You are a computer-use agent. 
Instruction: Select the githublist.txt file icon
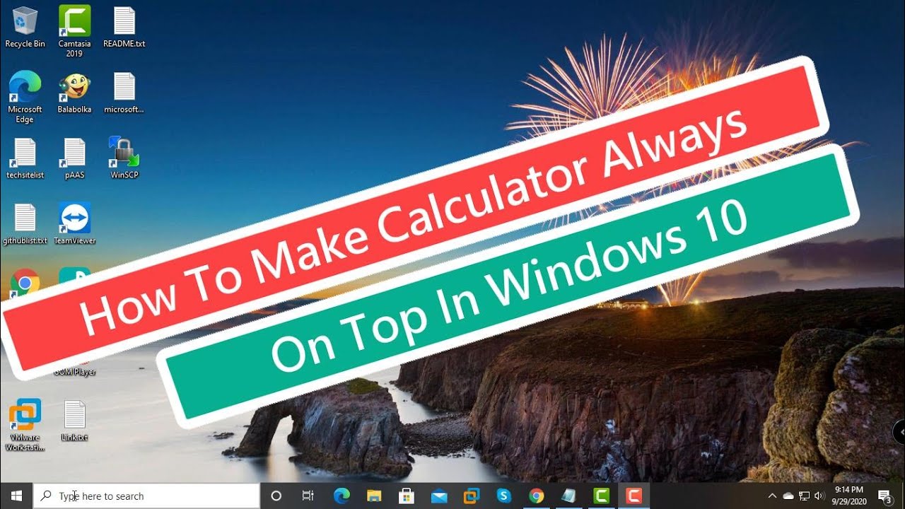[25, 224]
